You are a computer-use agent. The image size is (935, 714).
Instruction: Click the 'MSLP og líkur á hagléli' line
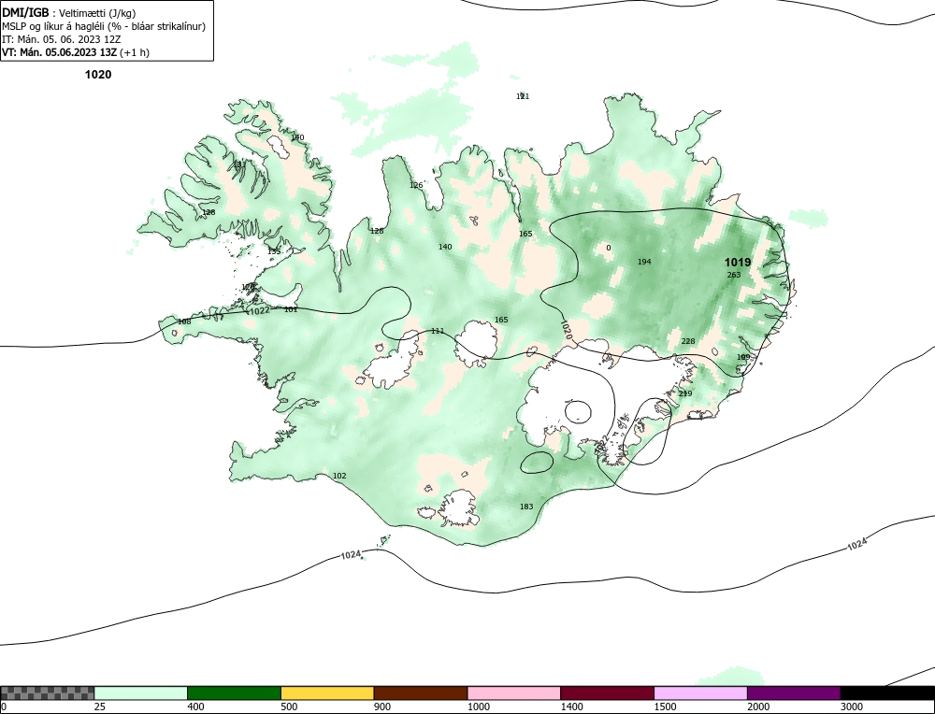point(104,26)
